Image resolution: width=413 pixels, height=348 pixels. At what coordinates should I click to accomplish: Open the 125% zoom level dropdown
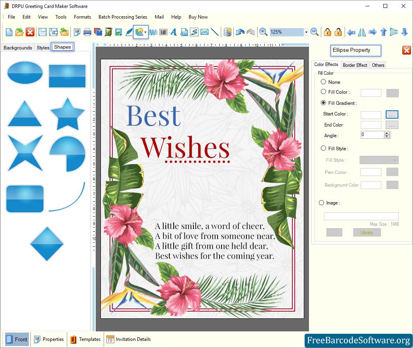point(306,32)
